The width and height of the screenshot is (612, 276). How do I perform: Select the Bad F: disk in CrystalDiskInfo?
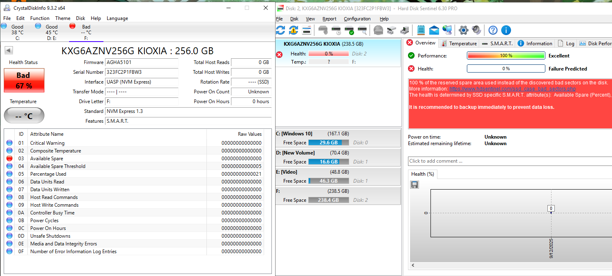(x=85, y=32)
